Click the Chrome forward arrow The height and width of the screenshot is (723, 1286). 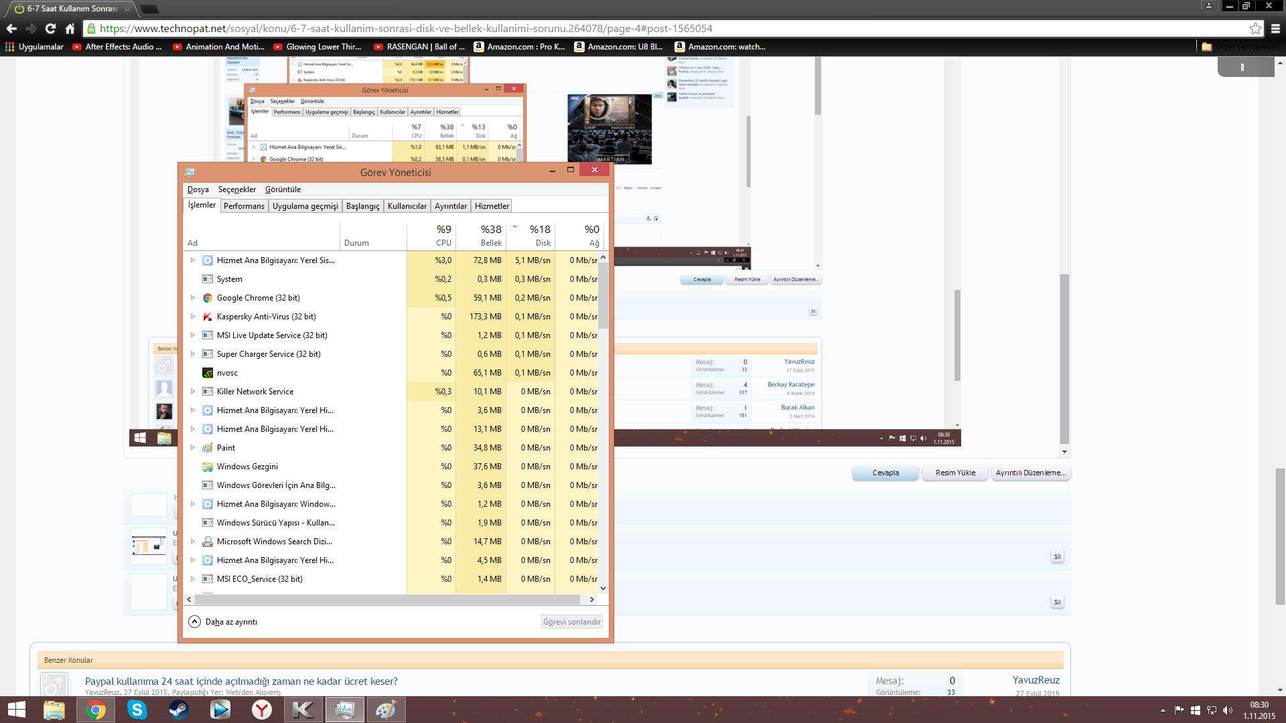[x=31, y=29]
